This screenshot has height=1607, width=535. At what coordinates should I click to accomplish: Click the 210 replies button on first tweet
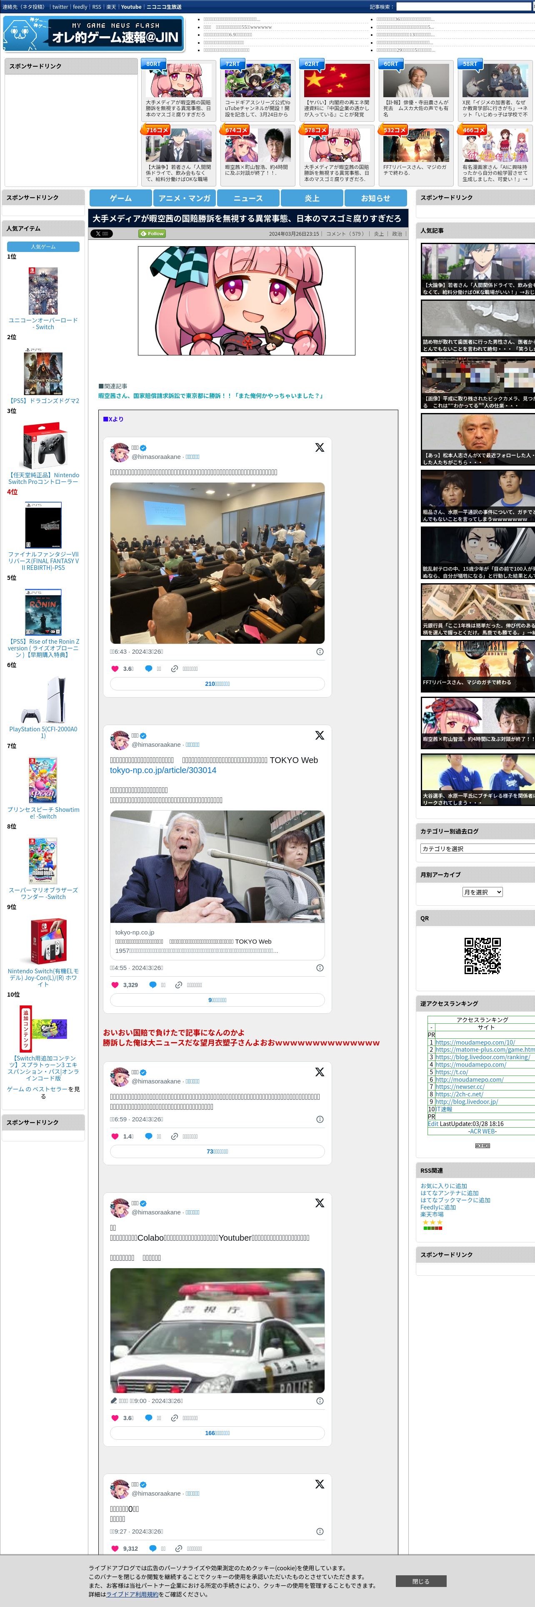tap(217, 684)
